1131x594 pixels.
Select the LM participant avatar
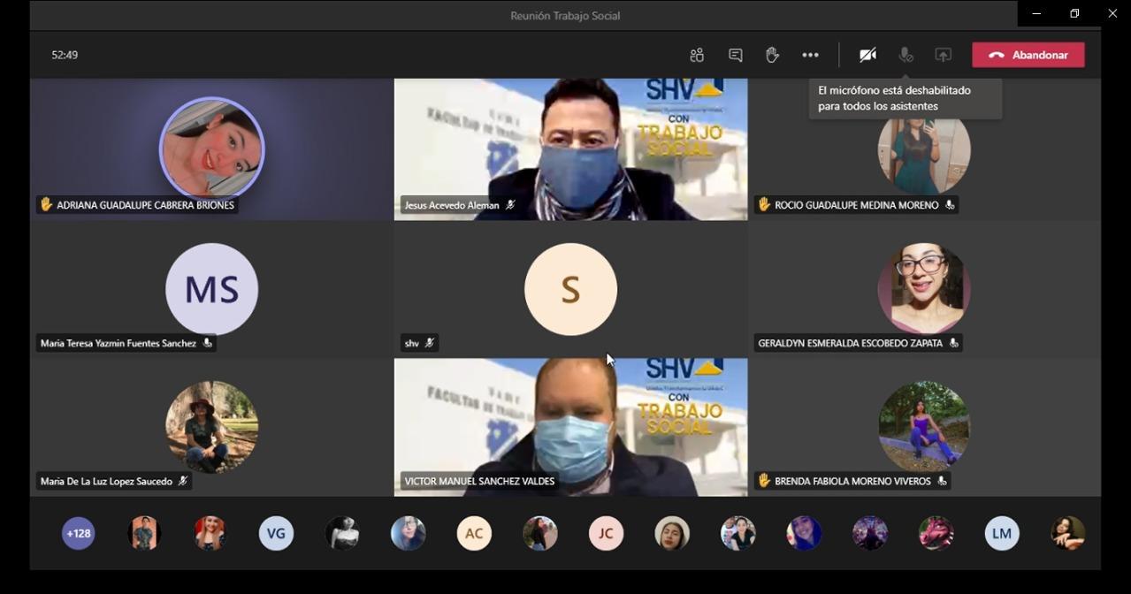(1001, 533)
